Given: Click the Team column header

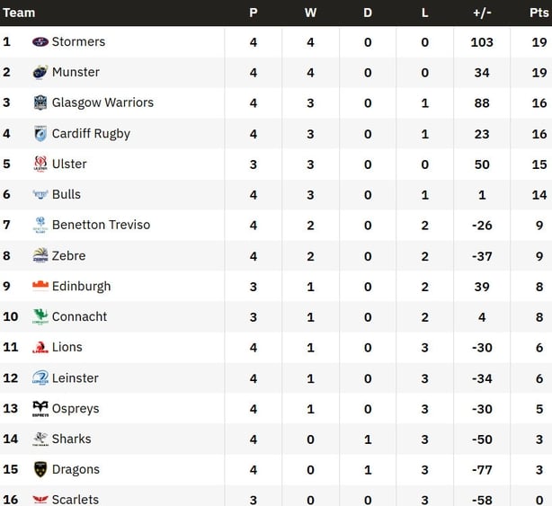Looking at the screenshot, I should (x=20, y=13).
